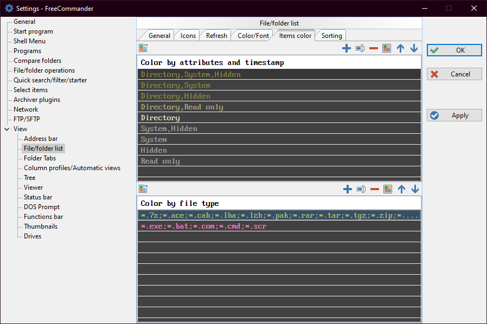
Task: Rename the selected attribute color entry
Action: coord(360,48)
